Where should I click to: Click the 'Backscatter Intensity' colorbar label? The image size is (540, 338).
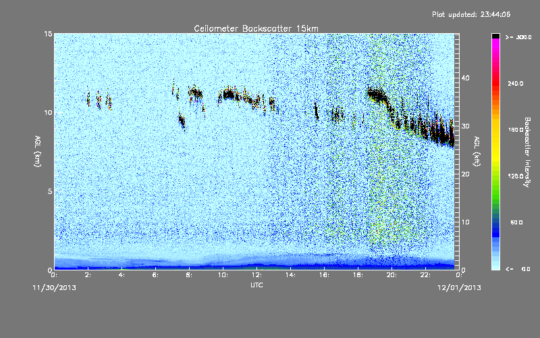pos(527,152)
